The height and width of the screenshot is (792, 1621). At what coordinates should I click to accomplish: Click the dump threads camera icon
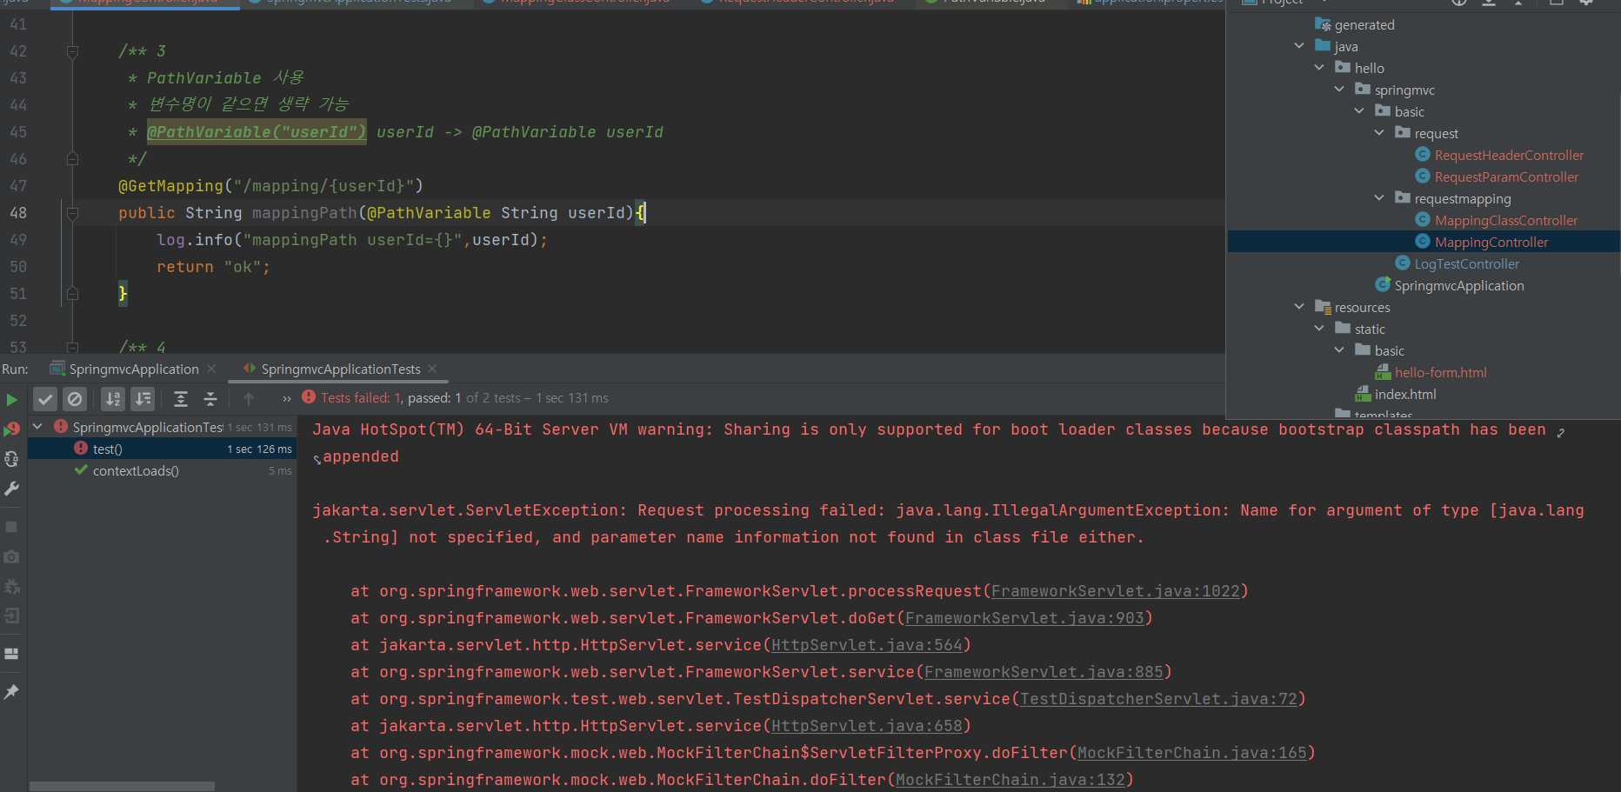pyautogui.click(x=11, y=556)
